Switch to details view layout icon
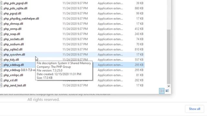Image resolution: width=207 pixels, height=116 pixels. tap(162, 91)
